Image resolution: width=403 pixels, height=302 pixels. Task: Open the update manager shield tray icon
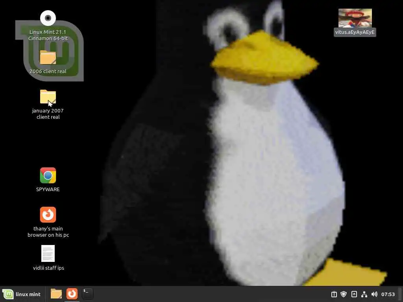[x=344, y=294]
